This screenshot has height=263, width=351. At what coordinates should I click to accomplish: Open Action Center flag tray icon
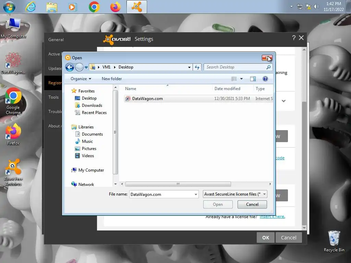pyautogui.click(x=308, y=7)
